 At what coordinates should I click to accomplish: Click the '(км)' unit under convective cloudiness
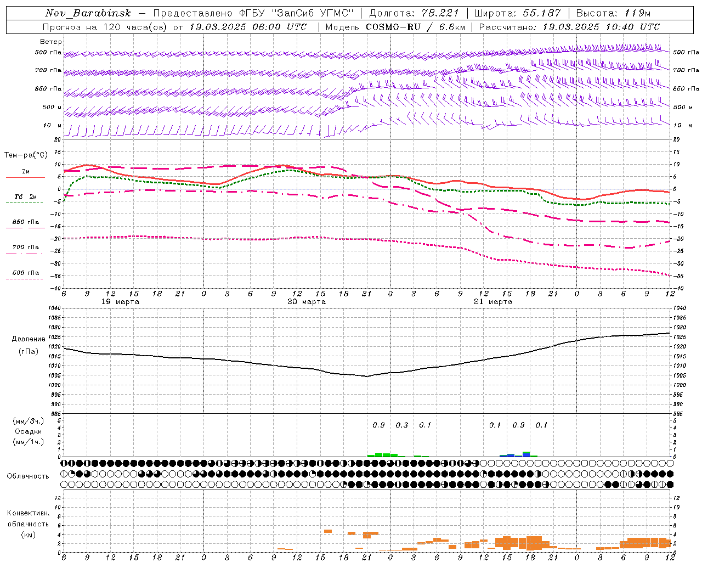[28, 535]
